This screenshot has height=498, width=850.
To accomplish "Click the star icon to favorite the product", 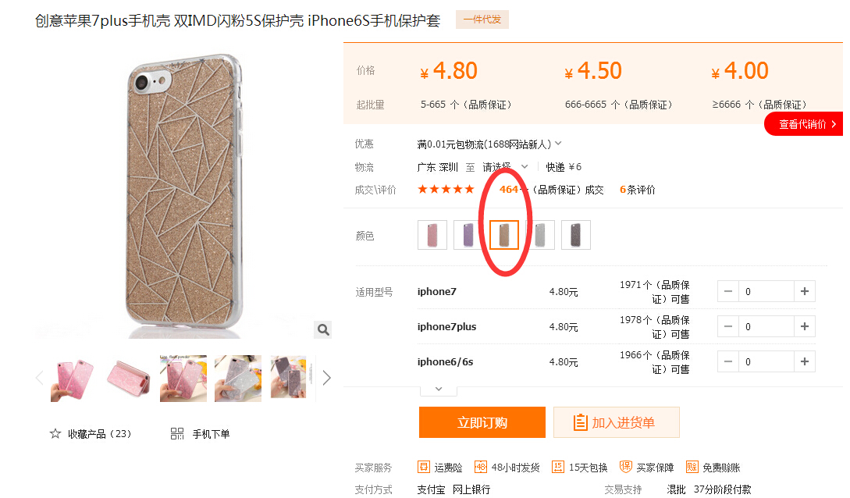I will pos(55,433).
